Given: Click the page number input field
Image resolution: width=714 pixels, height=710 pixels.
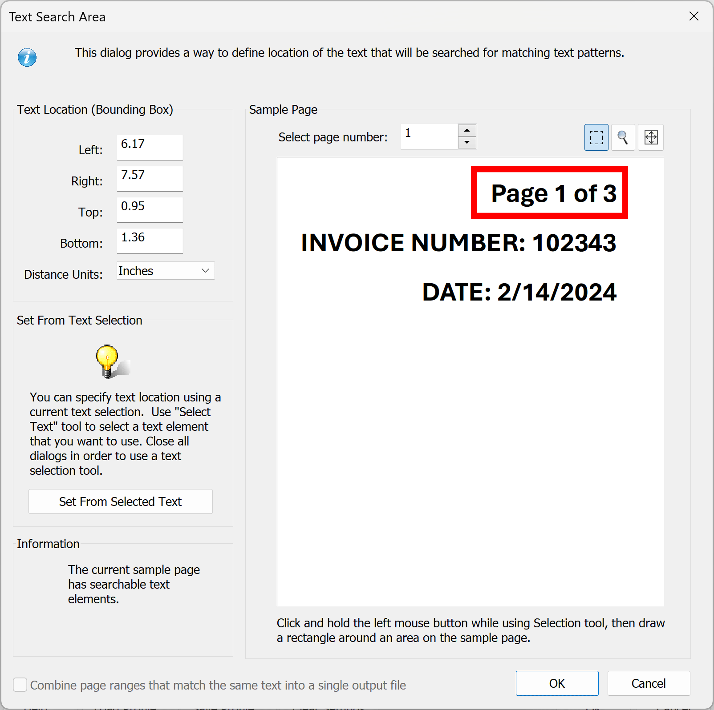Looking at the screenshot, I should (428, 136).
